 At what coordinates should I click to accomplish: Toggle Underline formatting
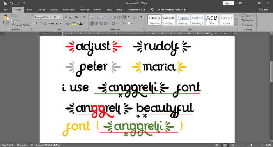pos(46,23)
